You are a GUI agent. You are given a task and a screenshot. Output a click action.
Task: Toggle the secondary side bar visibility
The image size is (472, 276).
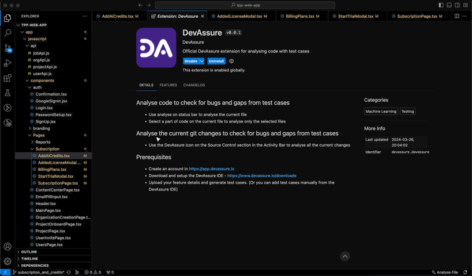point(457,5)
